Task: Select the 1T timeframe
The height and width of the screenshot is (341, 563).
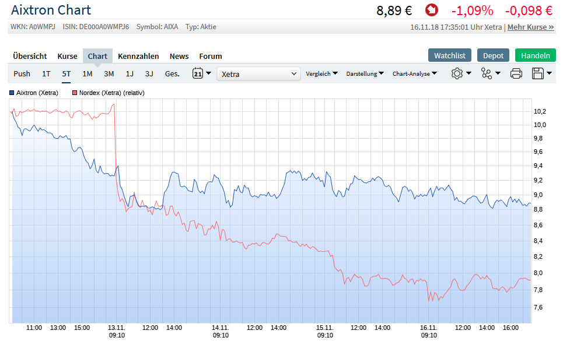Action: click(46, 73)
